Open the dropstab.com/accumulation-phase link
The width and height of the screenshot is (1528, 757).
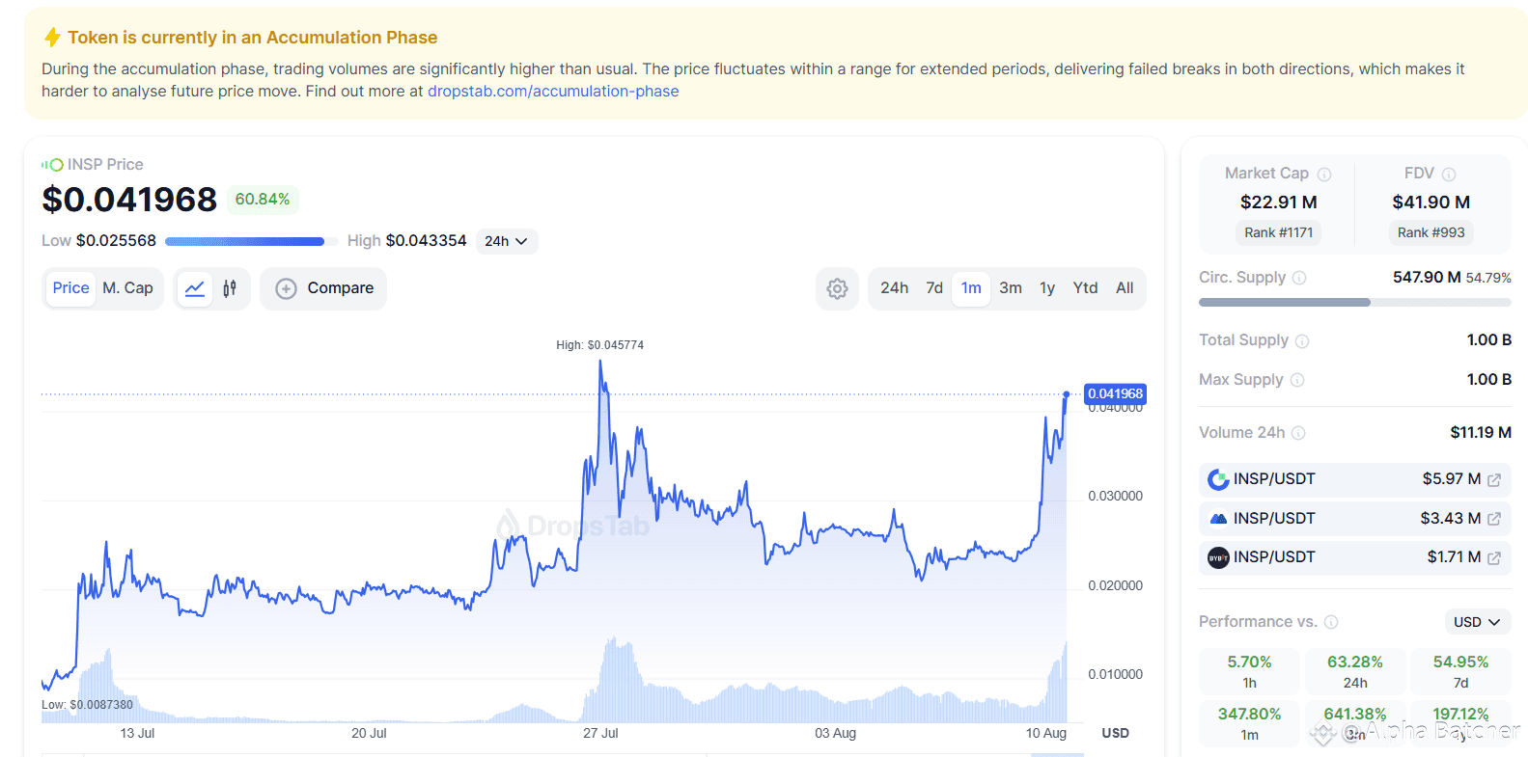point(553,91)
